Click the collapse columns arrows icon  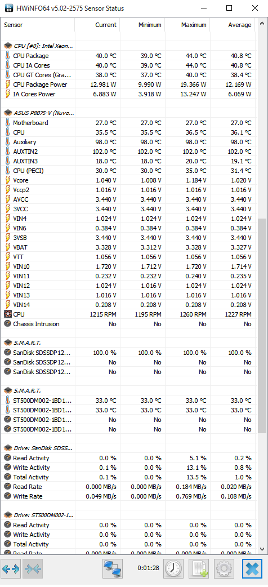[33, 569]
